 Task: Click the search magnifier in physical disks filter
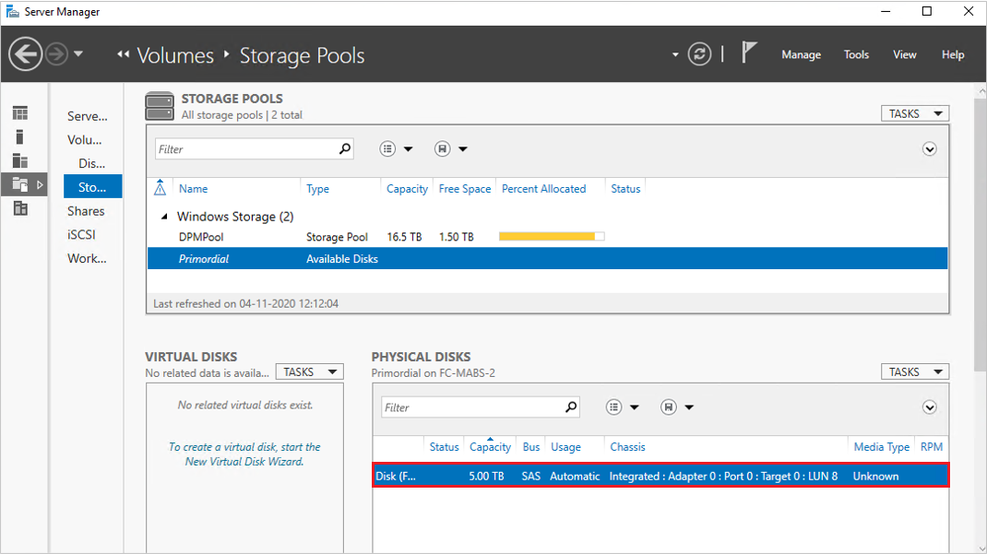(571, 407)
